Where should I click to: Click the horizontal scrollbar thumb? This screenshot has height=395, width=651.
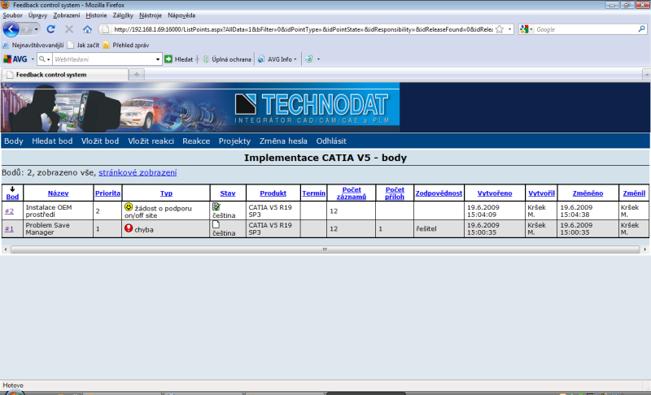pos(325,250)
